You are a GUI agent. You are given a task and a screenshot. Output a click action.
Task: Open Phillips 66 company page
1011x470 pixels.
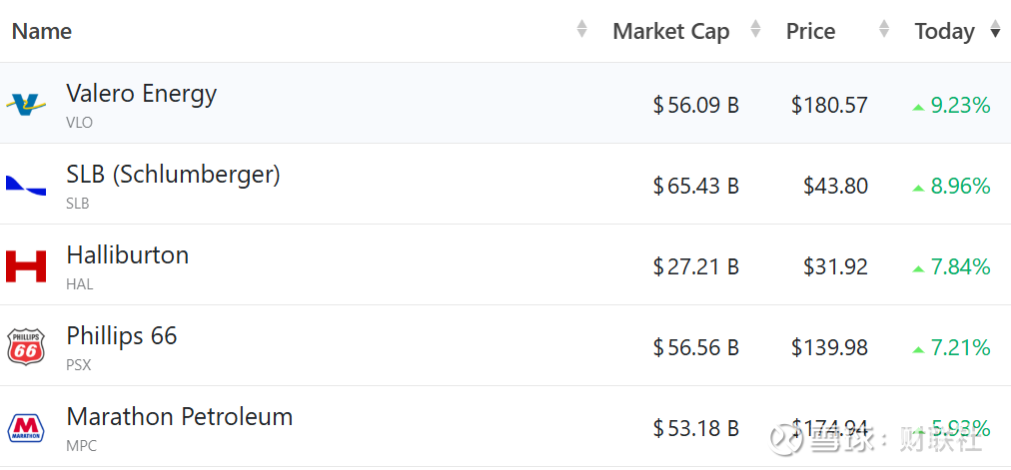click(x=121, y=336)
